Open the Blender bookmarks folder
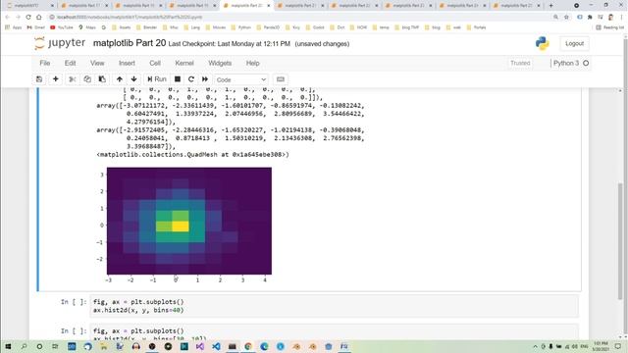This screenshot has width=628, height=353. click(x=146, y=27)
